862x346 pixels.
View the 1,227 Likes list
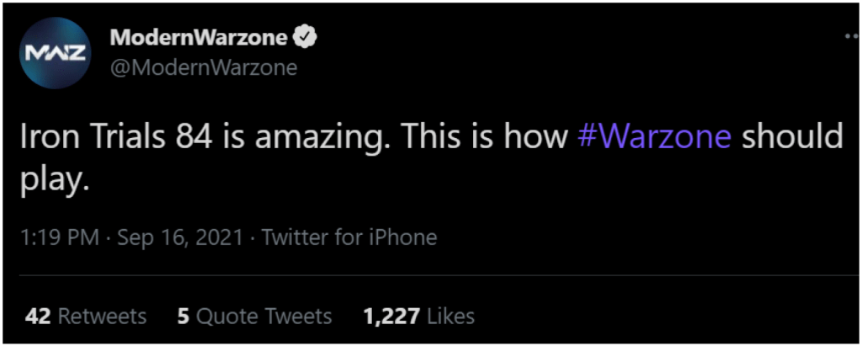pos(418,317)
